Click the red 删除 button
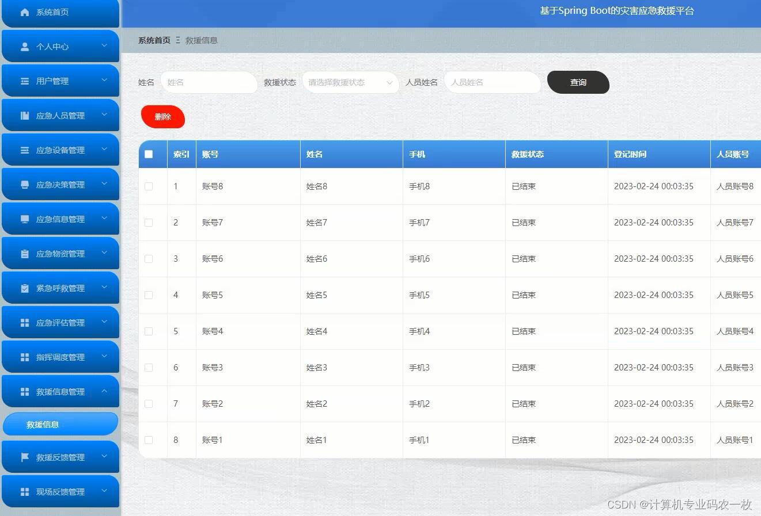The width and height of the screenshot is (761, 516). click(163, 117)
